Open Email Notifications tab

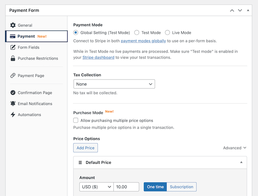tap(36, 103)
